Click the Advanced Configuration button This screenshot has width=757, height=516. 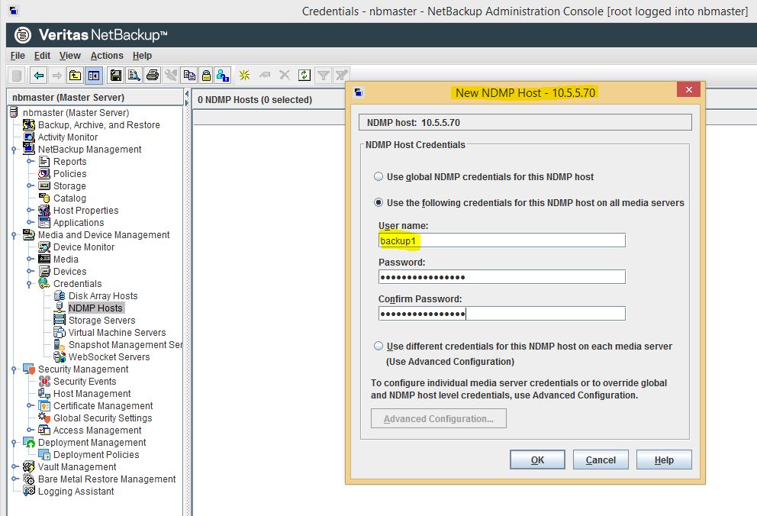click(x=438, y=418)
